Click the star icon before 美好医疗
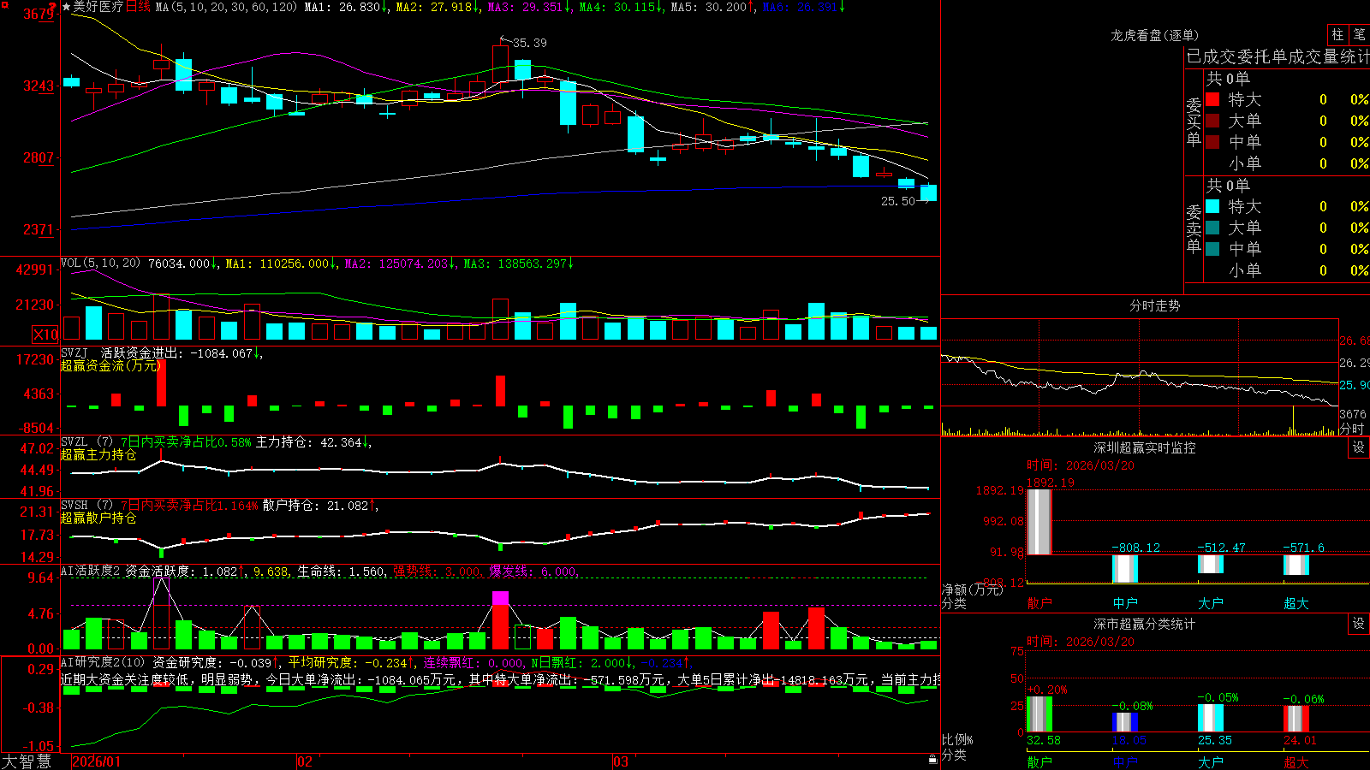 click(66, 7)
